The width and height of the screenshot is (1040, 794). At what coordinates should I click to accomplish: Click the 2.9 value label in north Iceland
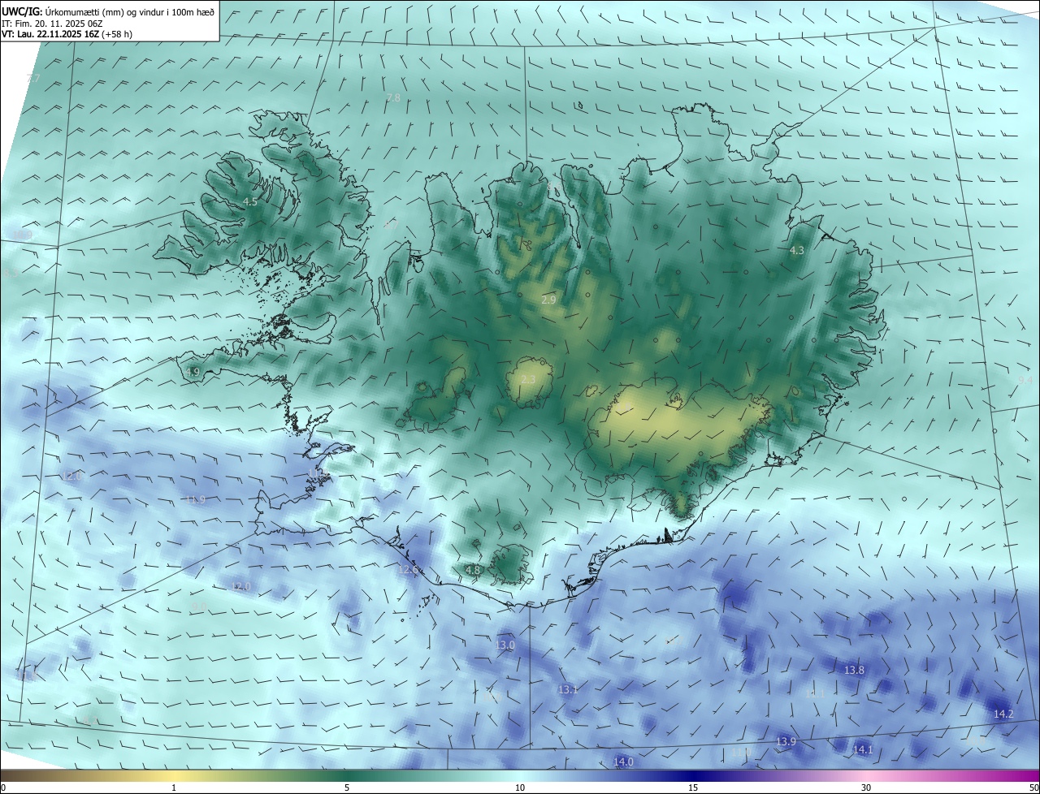click(x=548, y=300)
